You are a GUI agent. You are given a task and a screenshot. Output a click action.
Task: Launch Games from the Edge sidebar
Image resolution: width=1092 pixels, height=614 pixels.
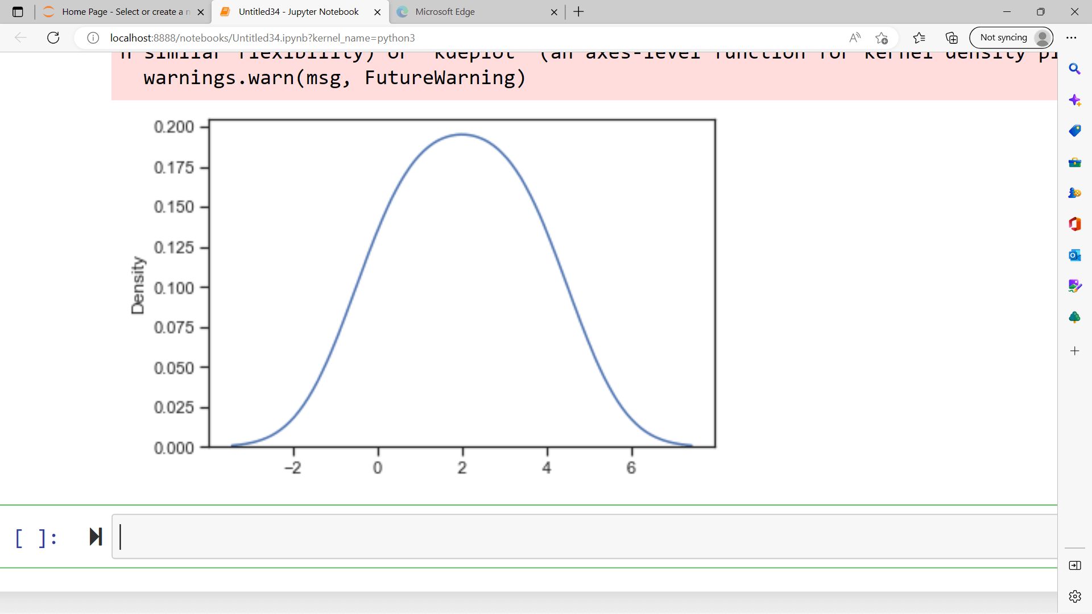tap(1076, 193)
